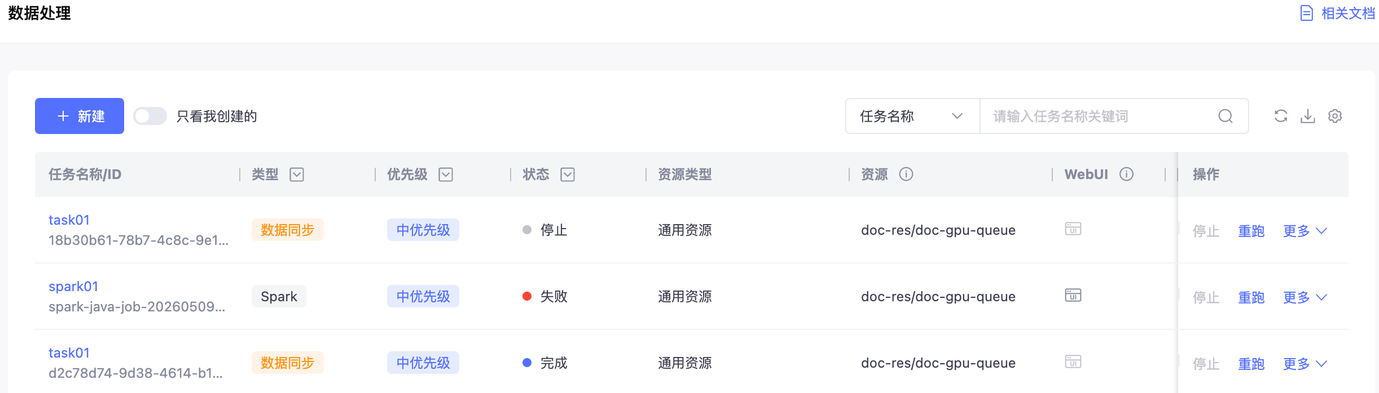Click the download export icon
The width and height of the screenshot is (1379, 393).
point(1308,116)
